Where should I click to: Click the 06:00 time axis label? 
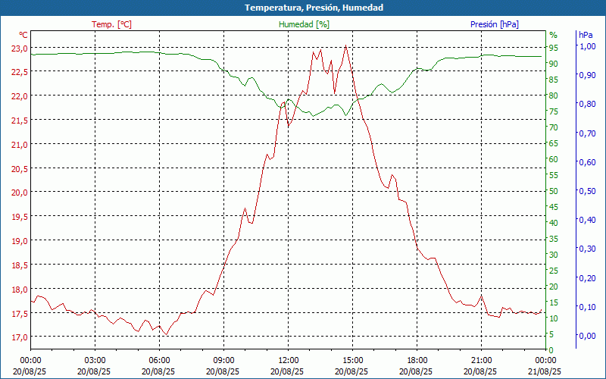coord(159,361)
